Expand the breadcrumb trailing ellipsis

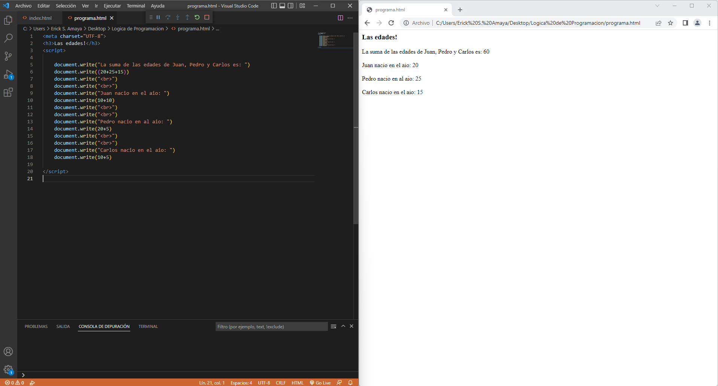[x=217, y=28]
